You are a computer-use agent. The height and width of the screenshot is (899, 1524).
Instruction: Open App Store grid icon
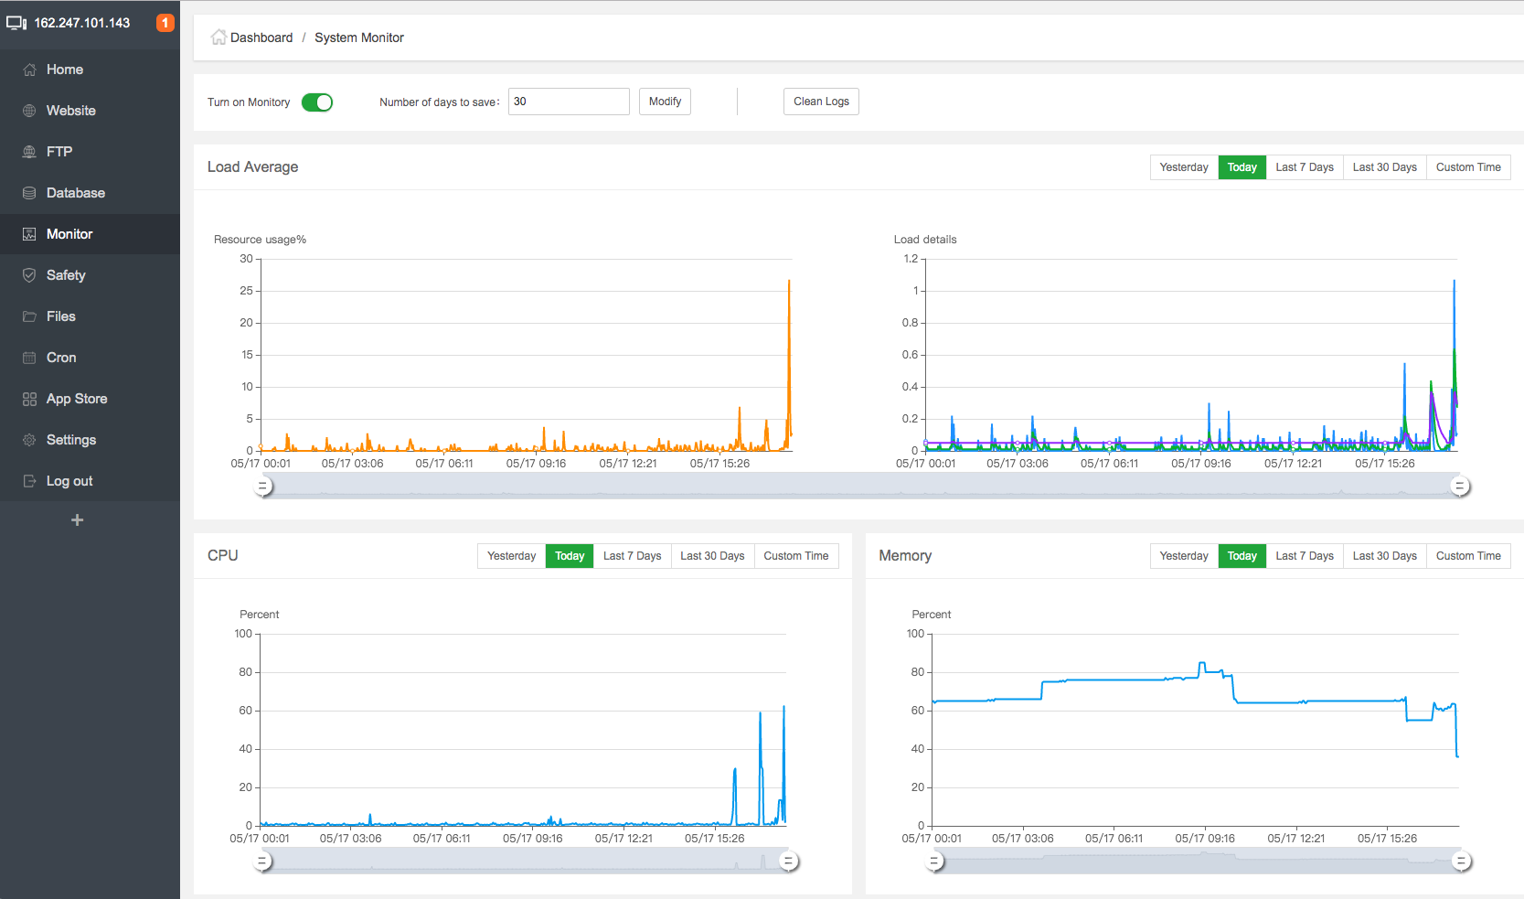[29, 399]
